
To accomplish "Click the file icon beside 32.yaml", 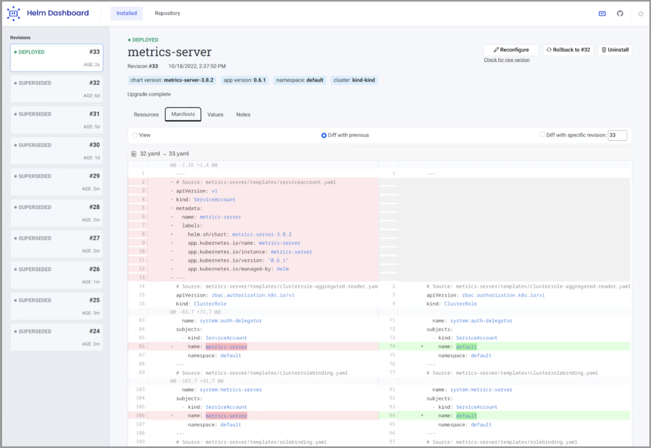I will (x=134, y=154).
